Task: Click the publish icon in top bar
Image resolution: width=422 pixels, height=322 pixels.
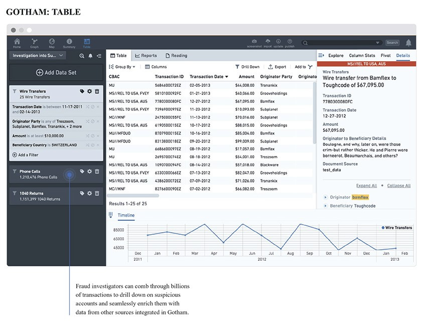Action: [290, 43]
